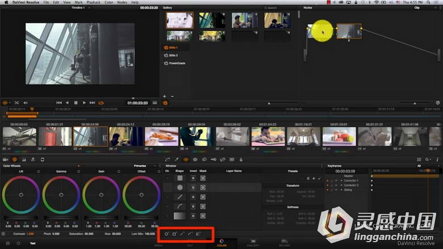443x249 pixels.
Task: Open the Curves palette icon
Action: click(x=168, y=159)
